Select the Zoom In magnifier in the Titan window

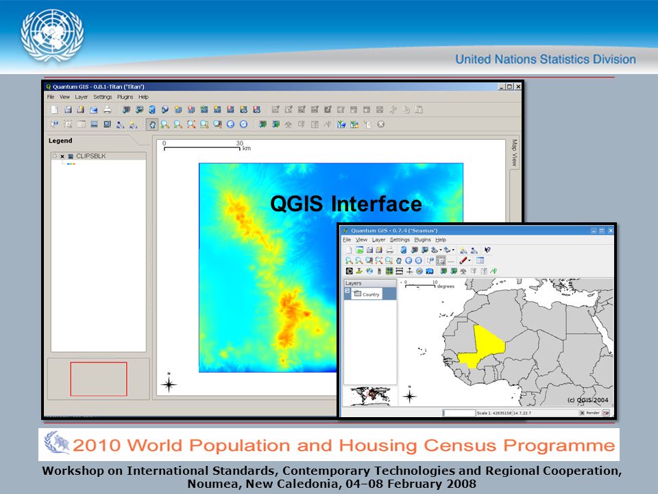click(x=165, y=124)
